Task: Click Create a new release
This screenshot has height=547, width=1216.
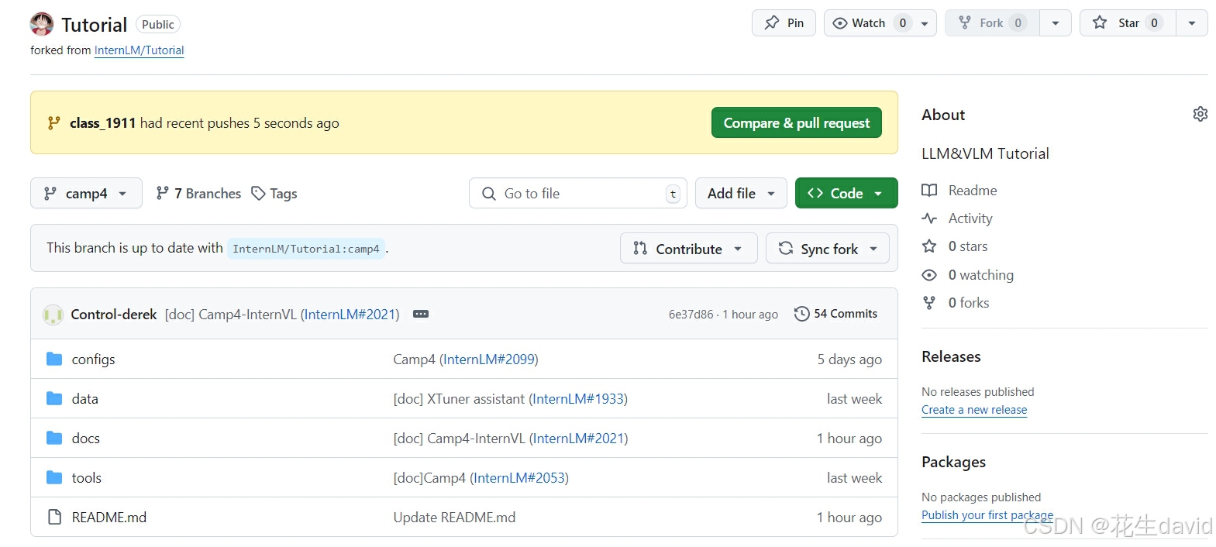Action: 974,410
